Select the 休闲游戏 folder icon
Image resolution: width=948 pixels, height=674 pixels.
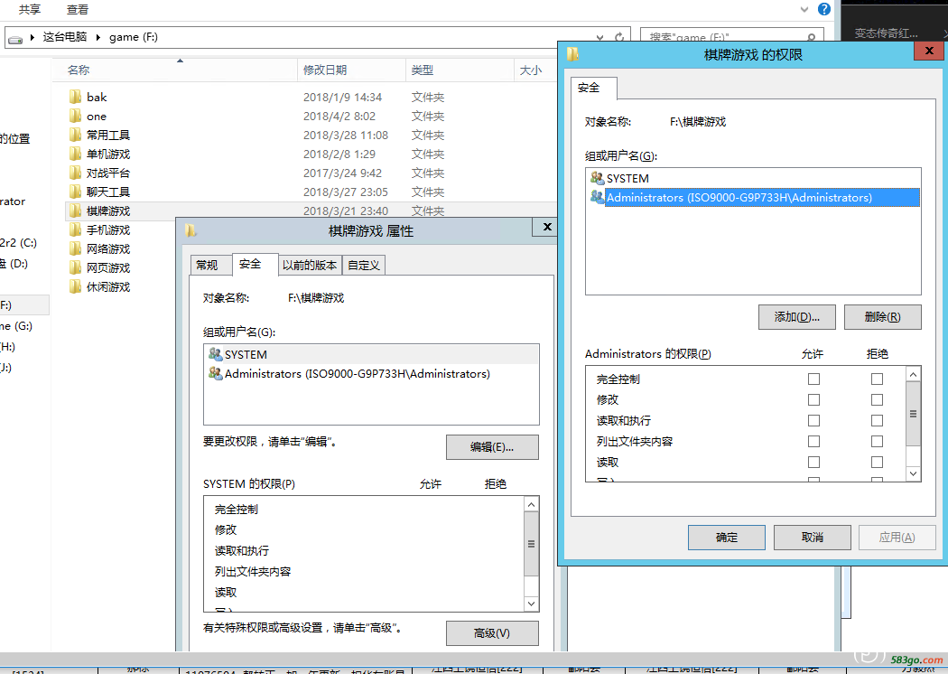click(x=75, y=286)
